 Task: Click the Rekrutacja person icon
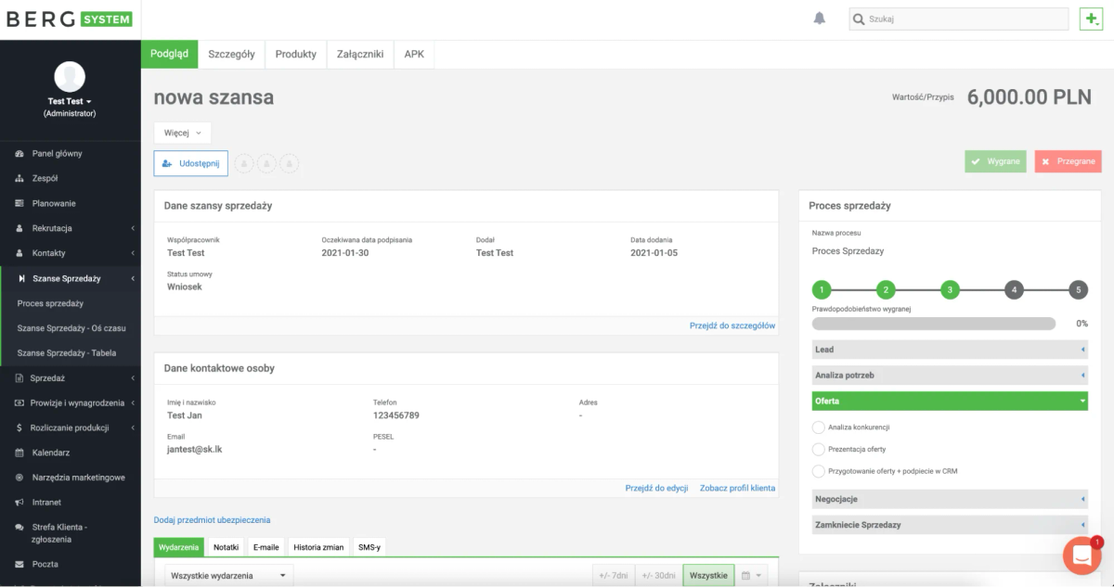point(19,229)
